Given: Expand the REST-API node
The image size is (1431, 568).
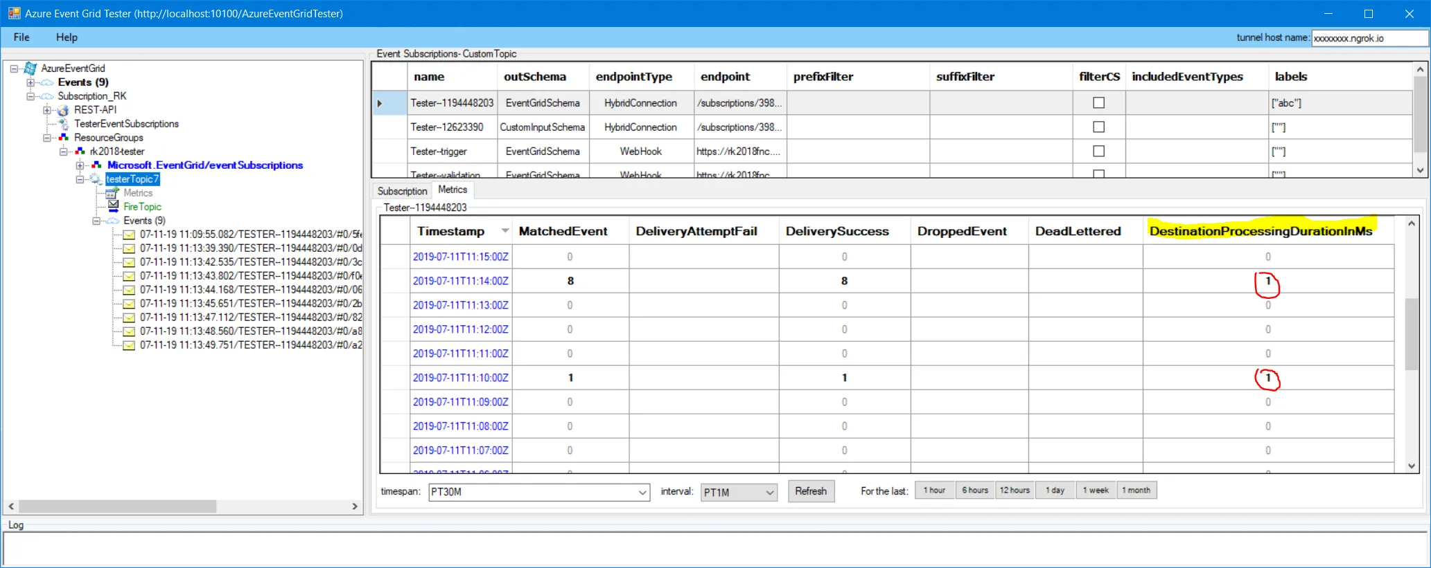Looking at the screenshot, I should pyautogui.click(x=47, y=110).
